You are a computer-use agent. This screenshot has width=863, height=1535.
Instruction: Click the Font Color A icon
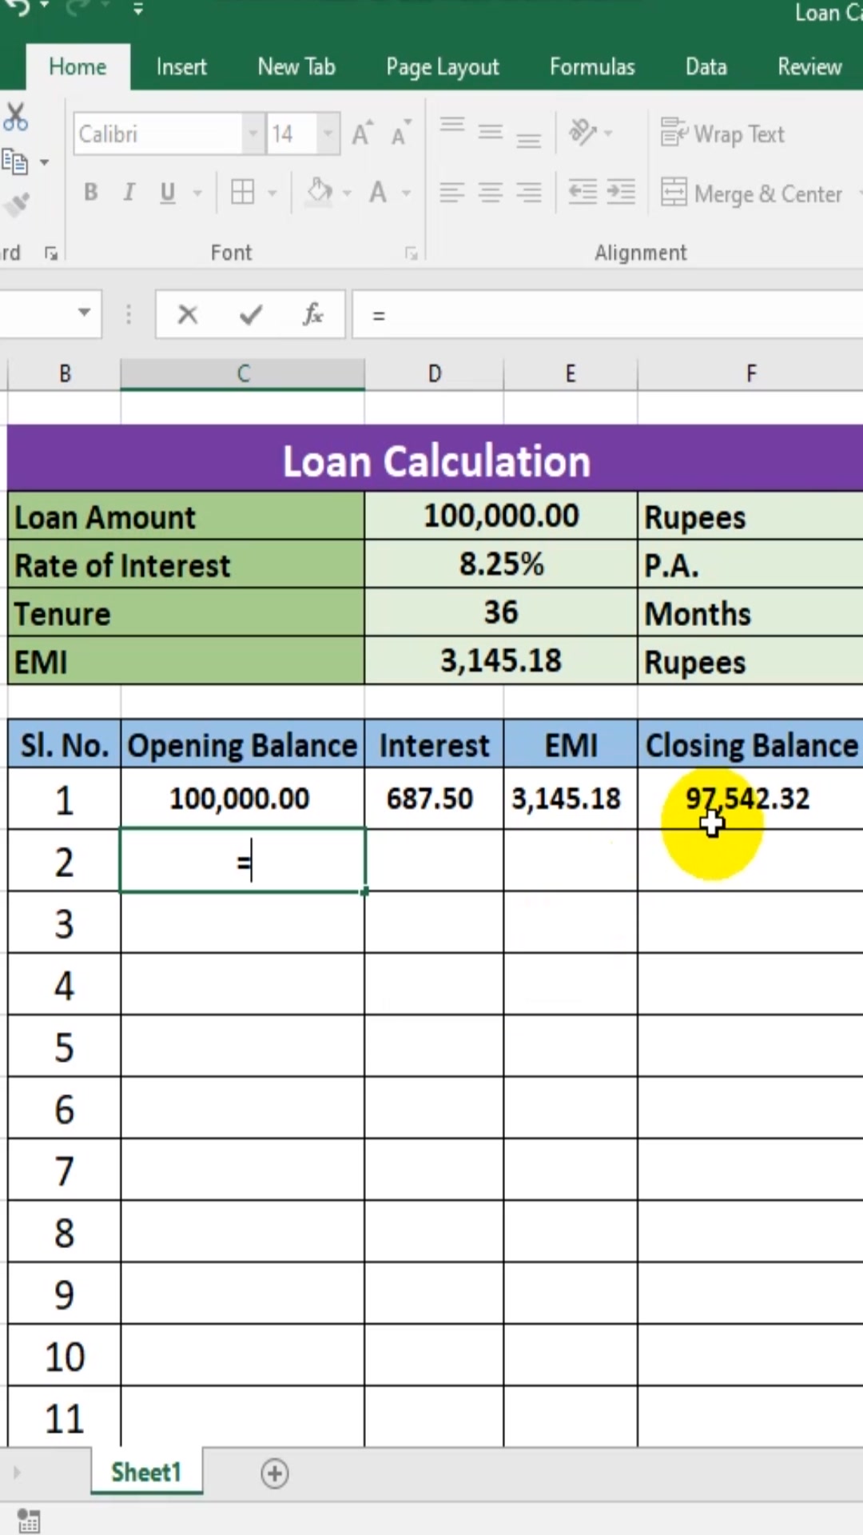coord(378,193)
